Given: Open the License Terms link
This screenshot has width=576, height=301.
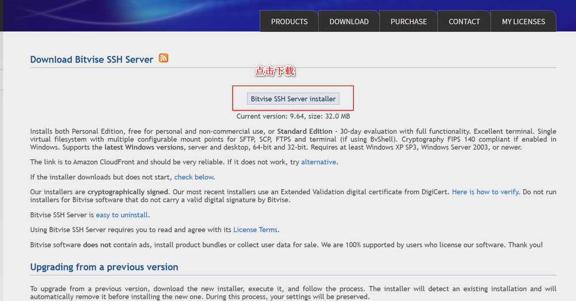Looking at the screenshot, I should click(255, 230).
